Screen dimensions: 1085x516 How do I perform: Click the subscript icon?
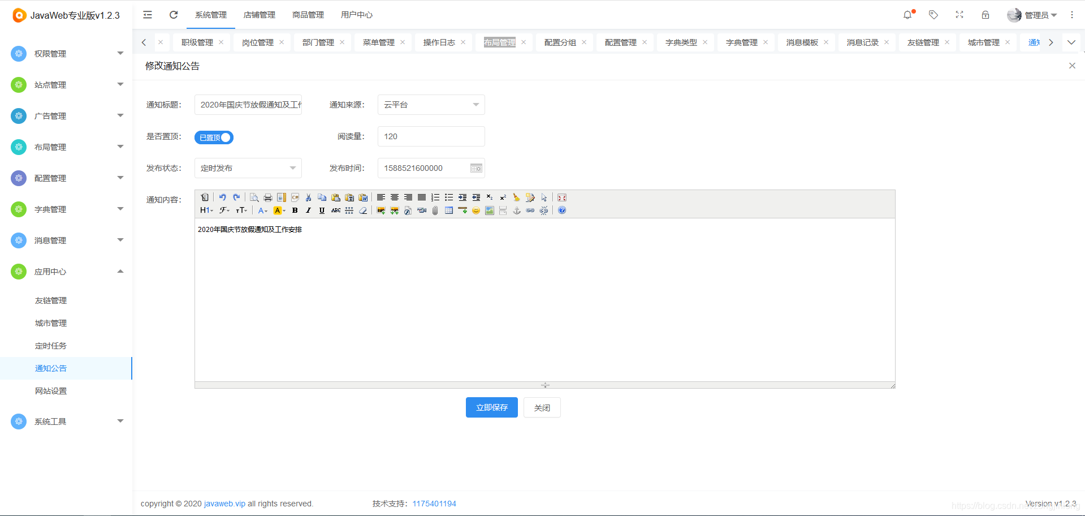tap(490, 197)
